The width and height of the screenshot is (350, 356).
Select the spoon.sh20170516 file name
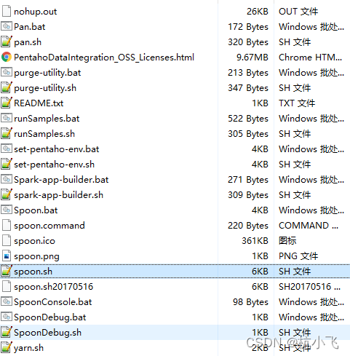[54, 287]
